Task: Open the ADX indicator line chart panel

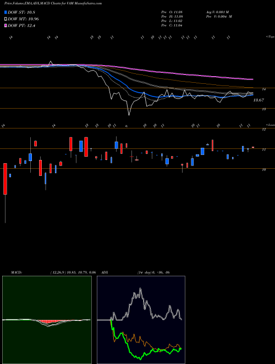Action: 141,320
